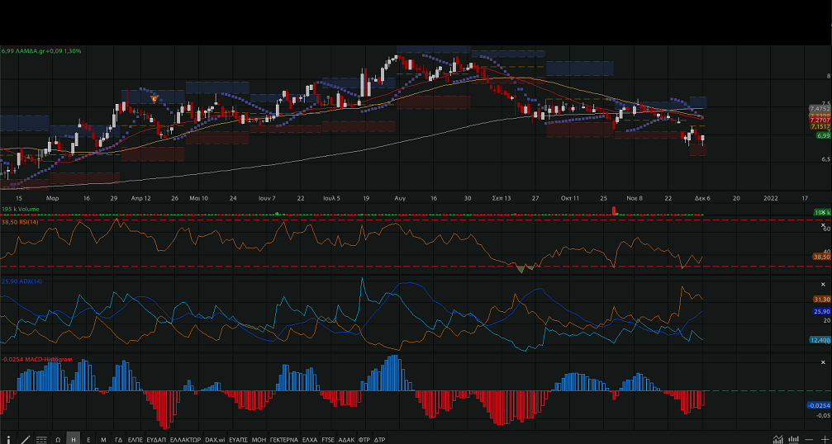Select the daily Η timeframe

click(x=74, y=440)
